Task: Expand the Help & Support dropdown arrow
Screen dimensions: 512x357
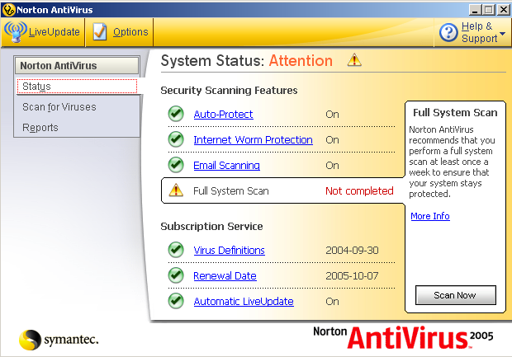Action: [503, 34]
